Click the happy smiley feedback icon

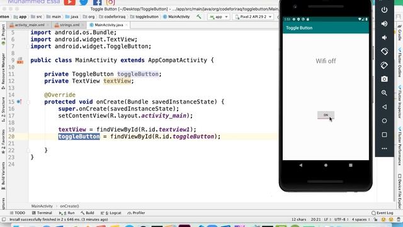point(383,219)
